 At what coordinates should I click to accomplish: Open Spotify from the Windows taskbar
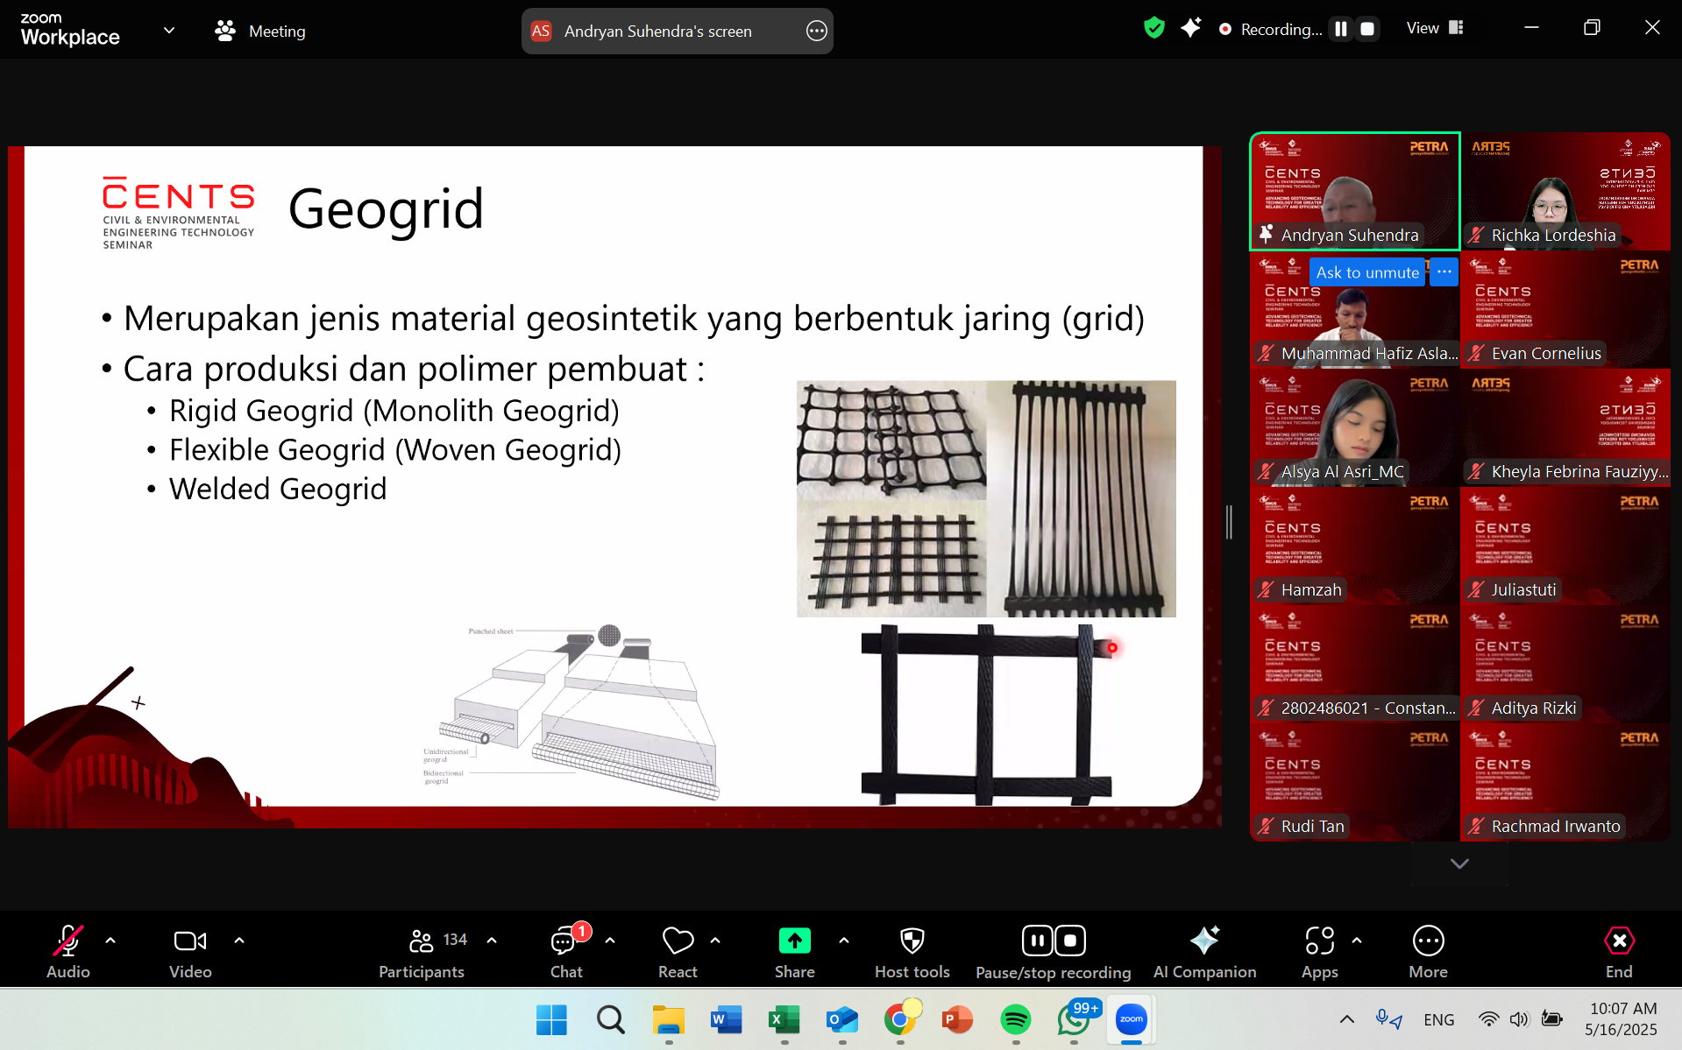tap(1015, 1019)
